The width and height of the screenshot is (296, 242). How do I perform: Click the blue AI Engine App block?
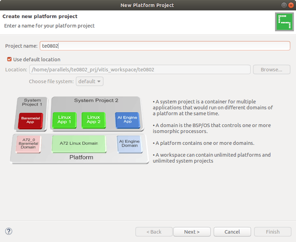coord(127,119)
